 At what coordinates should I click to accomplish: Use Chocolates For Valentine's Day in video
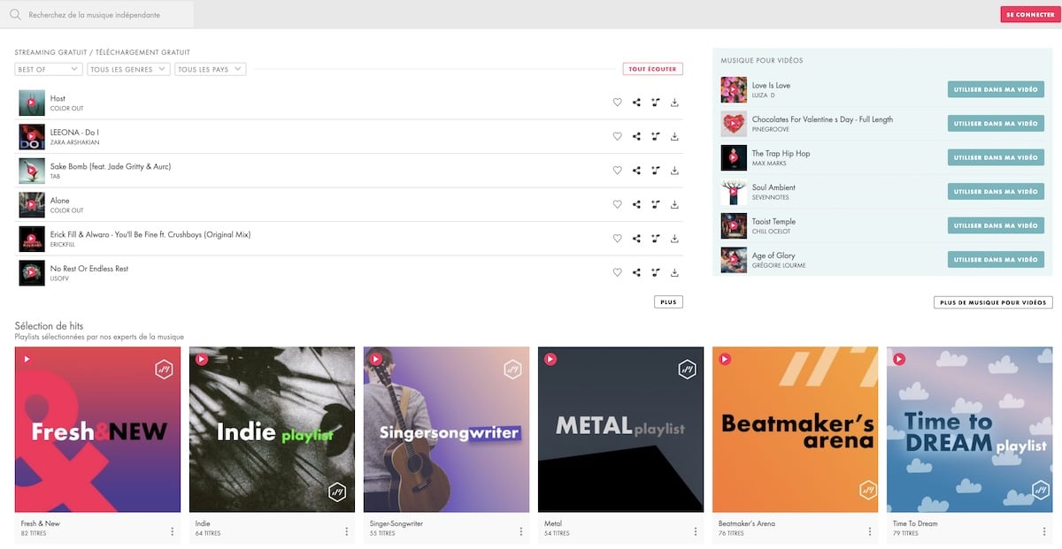click(x=996, y=124)
